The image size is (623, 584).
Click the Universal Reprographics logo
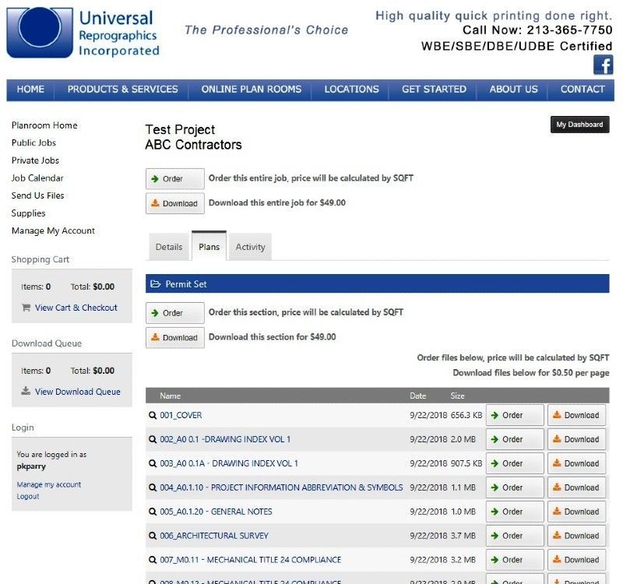click(x=83, y=33)
